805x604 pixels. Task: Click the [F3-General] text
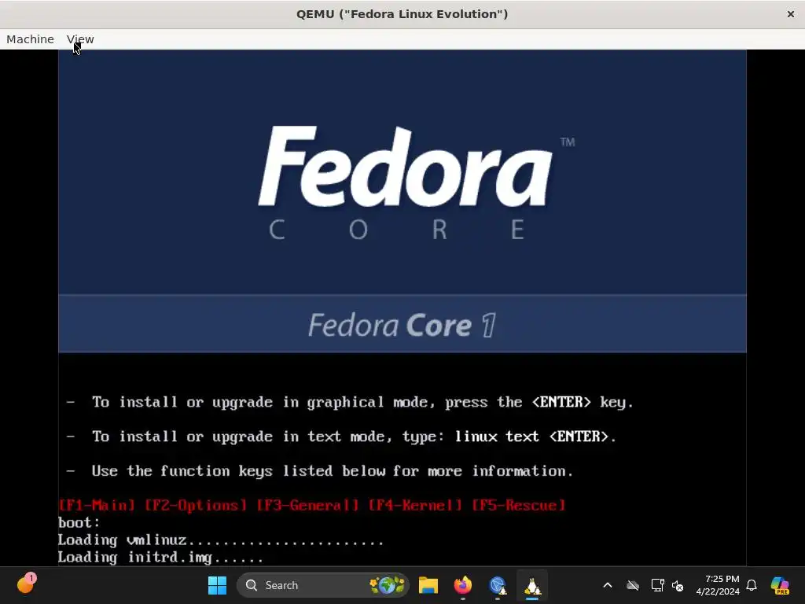click(307, 506)
